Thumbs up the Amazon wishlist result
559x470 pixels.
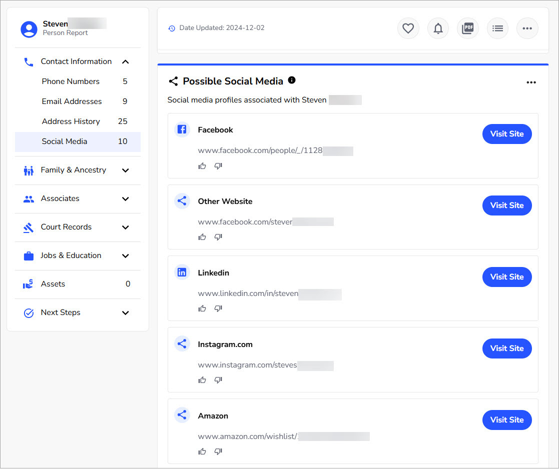(x=202, y=451)
